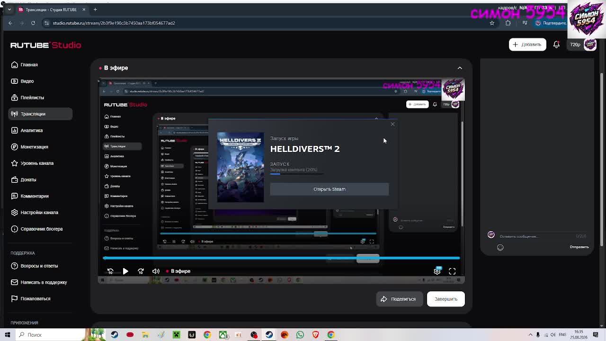Image resolution: width=606 pixels, height=341 pixels.
Task: Click the Настройки канала gear icon
Action: (15, 212)
